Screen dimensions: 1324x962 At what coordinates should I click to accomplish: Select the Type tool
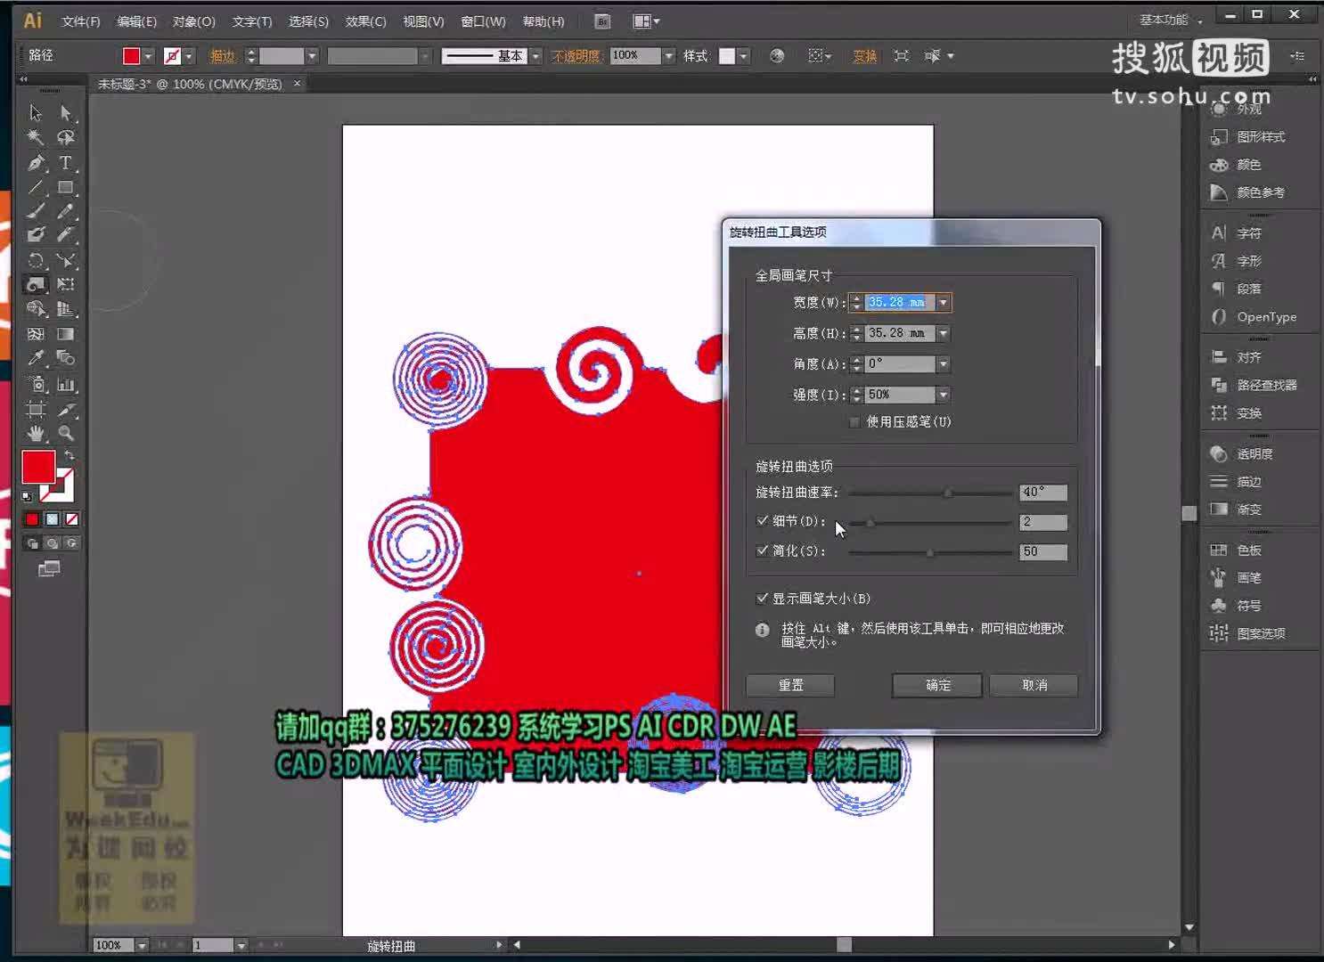[65, 163]
